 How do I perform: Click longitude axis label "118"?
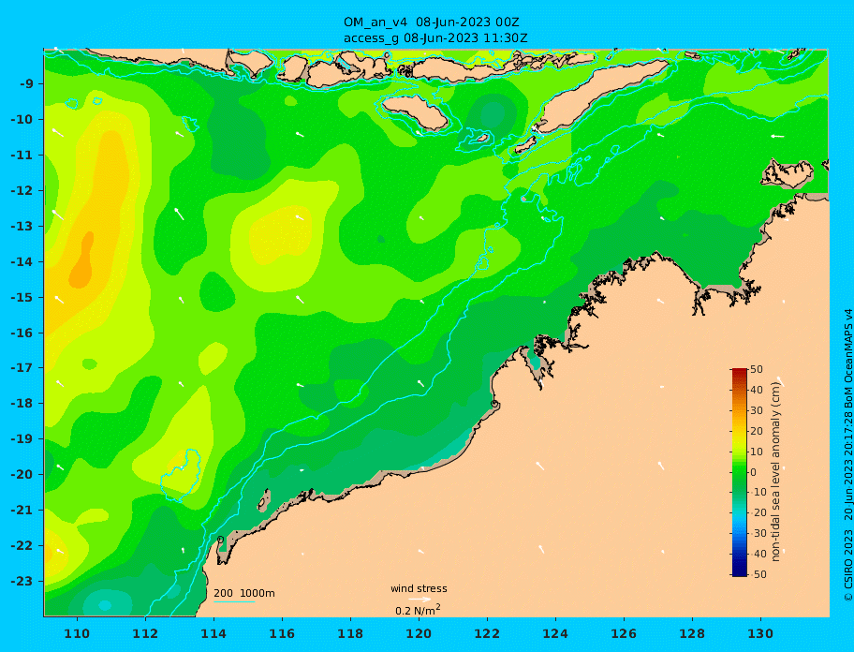pyautogui.click(x=350, y=634)
